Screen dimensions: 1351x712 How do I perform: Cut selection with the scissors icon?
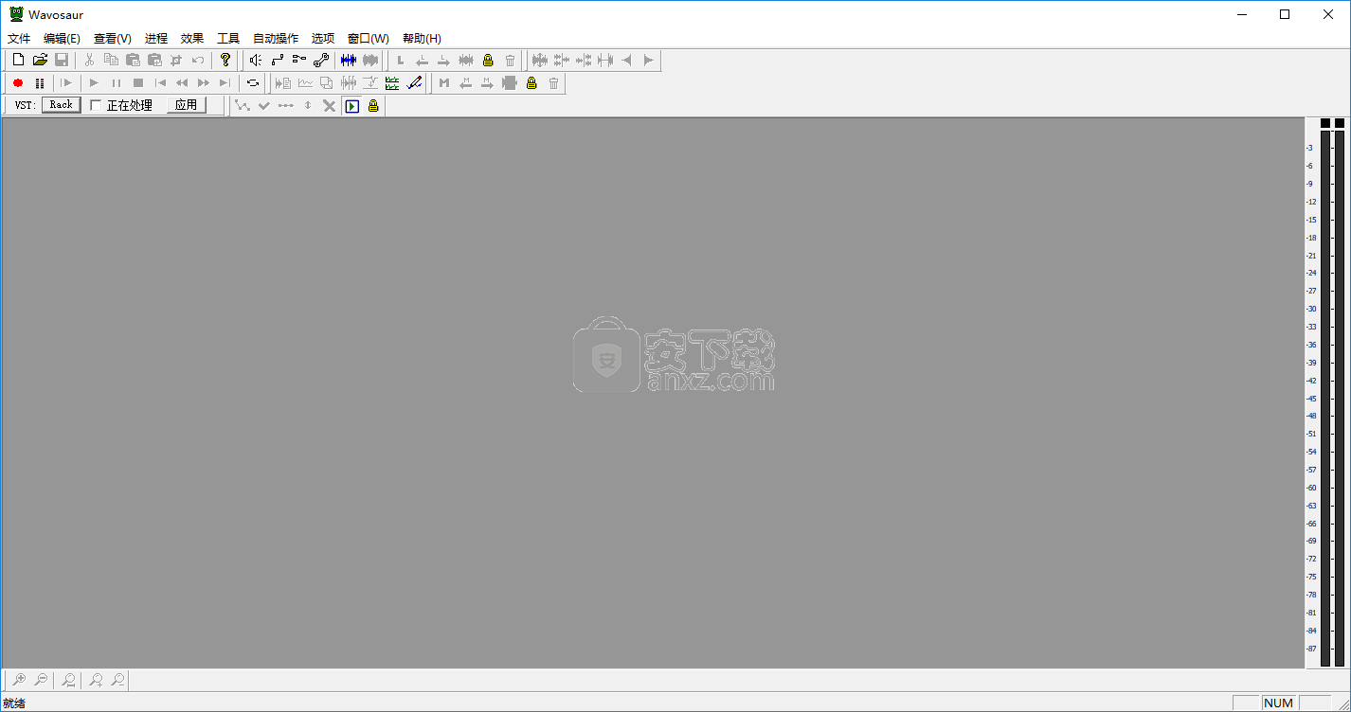[x=89, y=61]
